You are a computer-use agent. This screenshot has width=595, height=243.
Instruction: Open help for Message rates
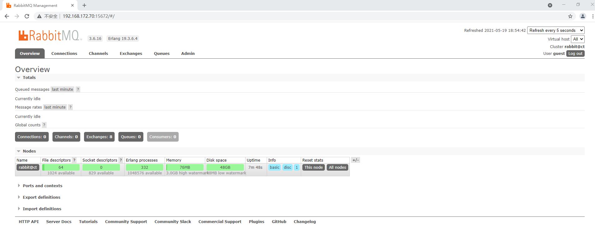[x=71, y=107]
